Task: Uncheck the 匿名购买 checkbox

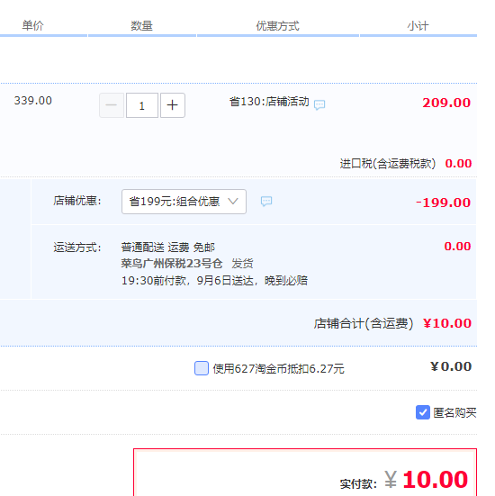Action: click(423, 412)
